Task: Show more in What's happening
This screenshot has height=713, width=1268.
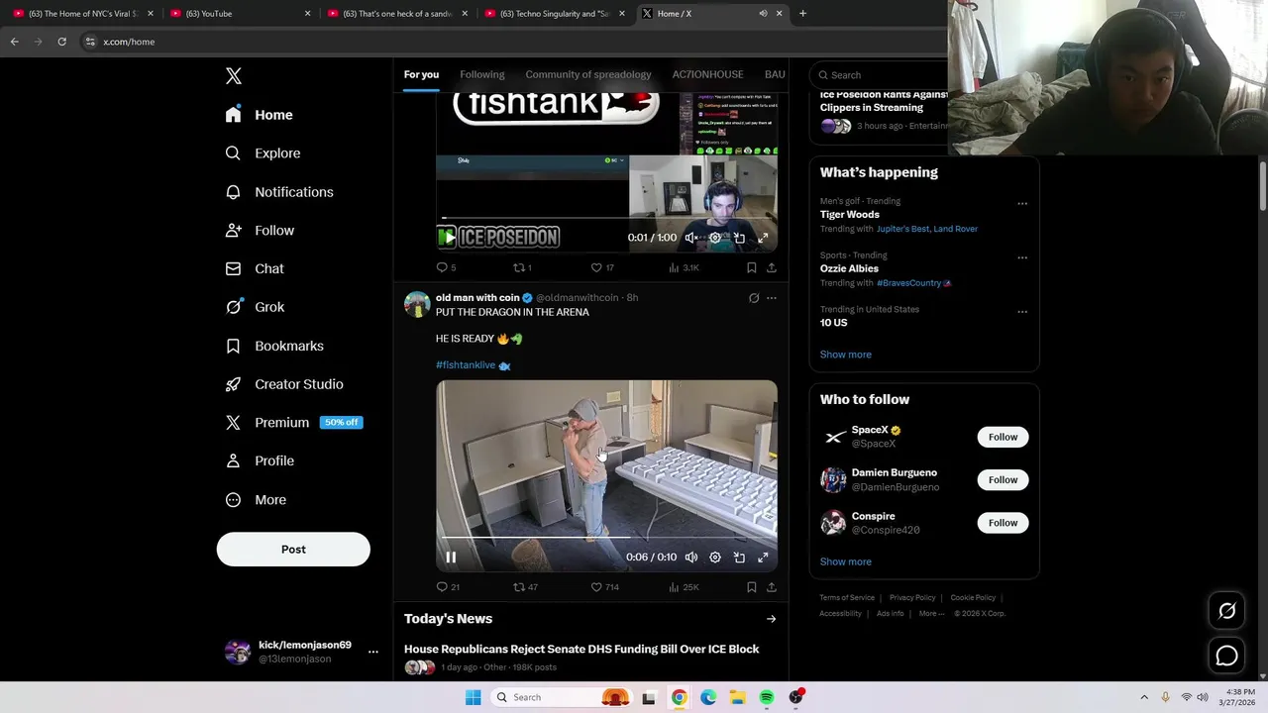Action: coord(846,355)
